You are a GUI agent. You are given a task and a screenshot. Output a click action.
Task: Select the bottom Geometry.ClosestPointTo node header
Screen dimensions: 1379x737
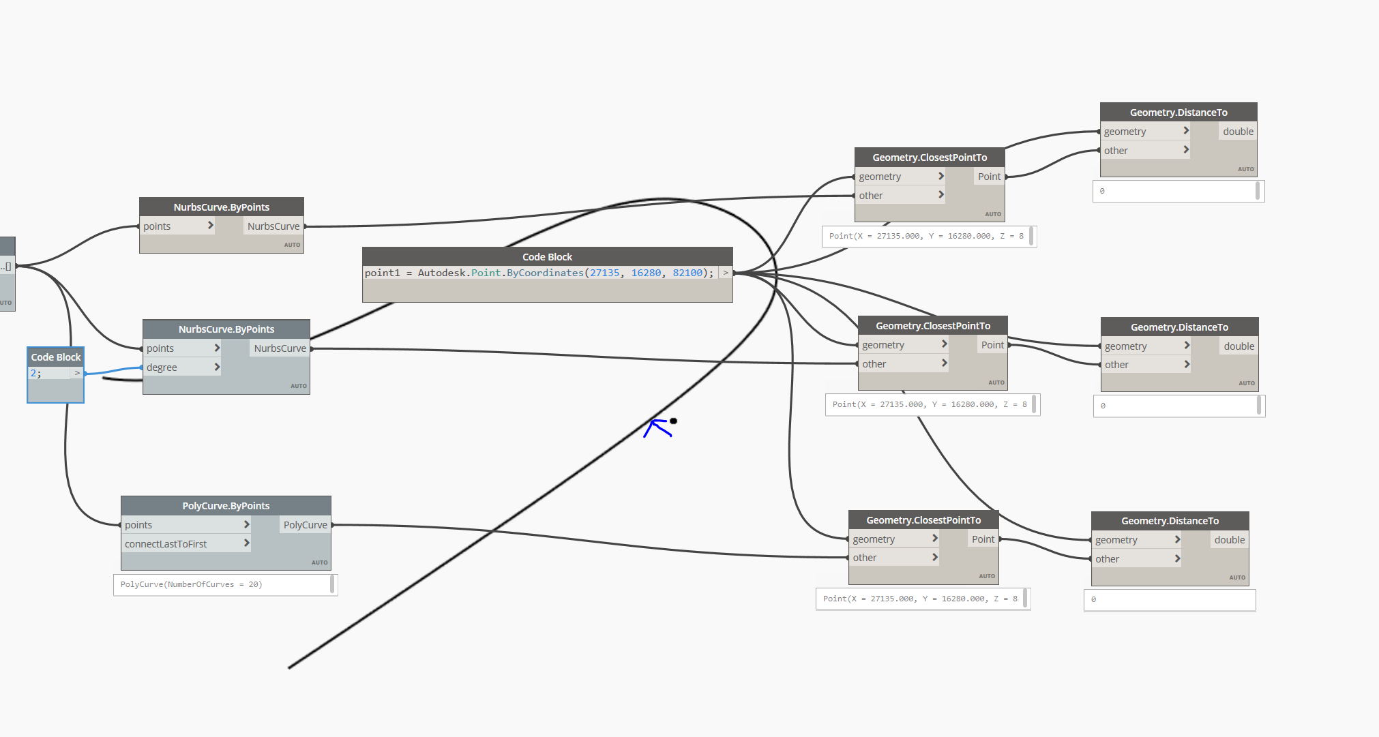[x=923, y=520]
